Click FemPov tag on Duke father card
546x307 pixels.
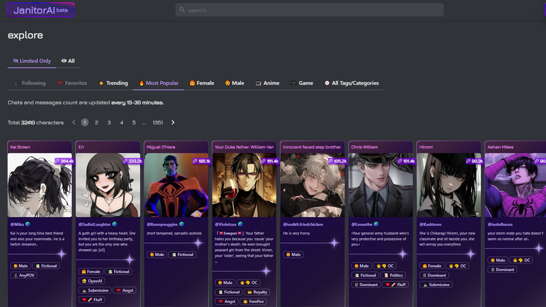point(253,302)
